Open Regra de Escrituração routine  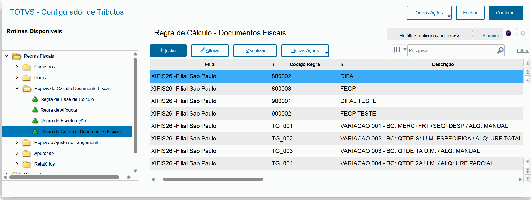tap(63, 121)
